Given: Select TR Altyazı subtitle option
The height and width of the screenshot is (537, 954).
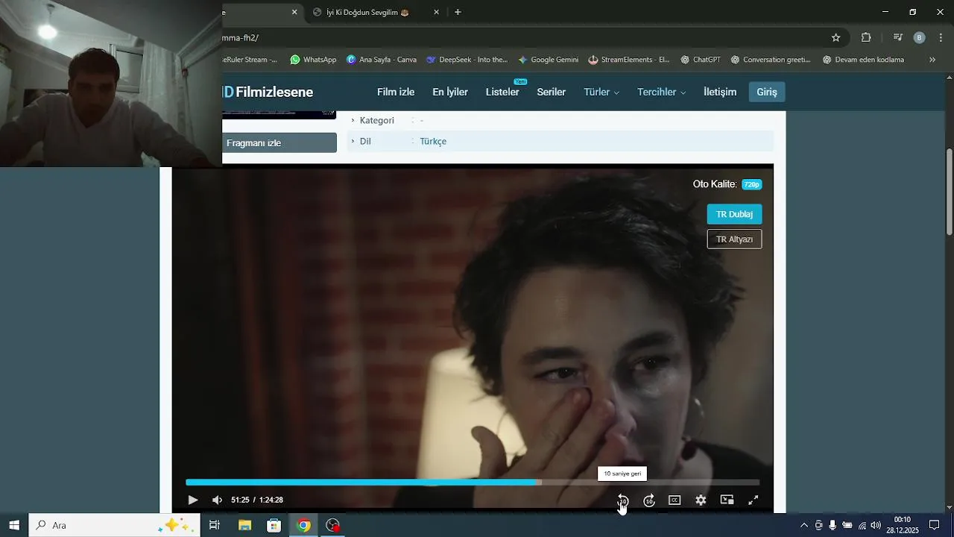Looking at the screenshot, I should click(x=734, y=239).
